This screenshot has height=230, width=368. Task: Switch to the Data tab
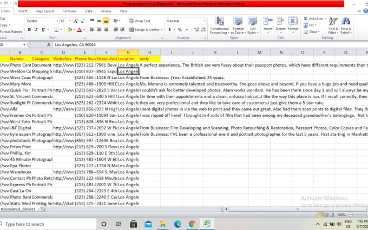88,11
